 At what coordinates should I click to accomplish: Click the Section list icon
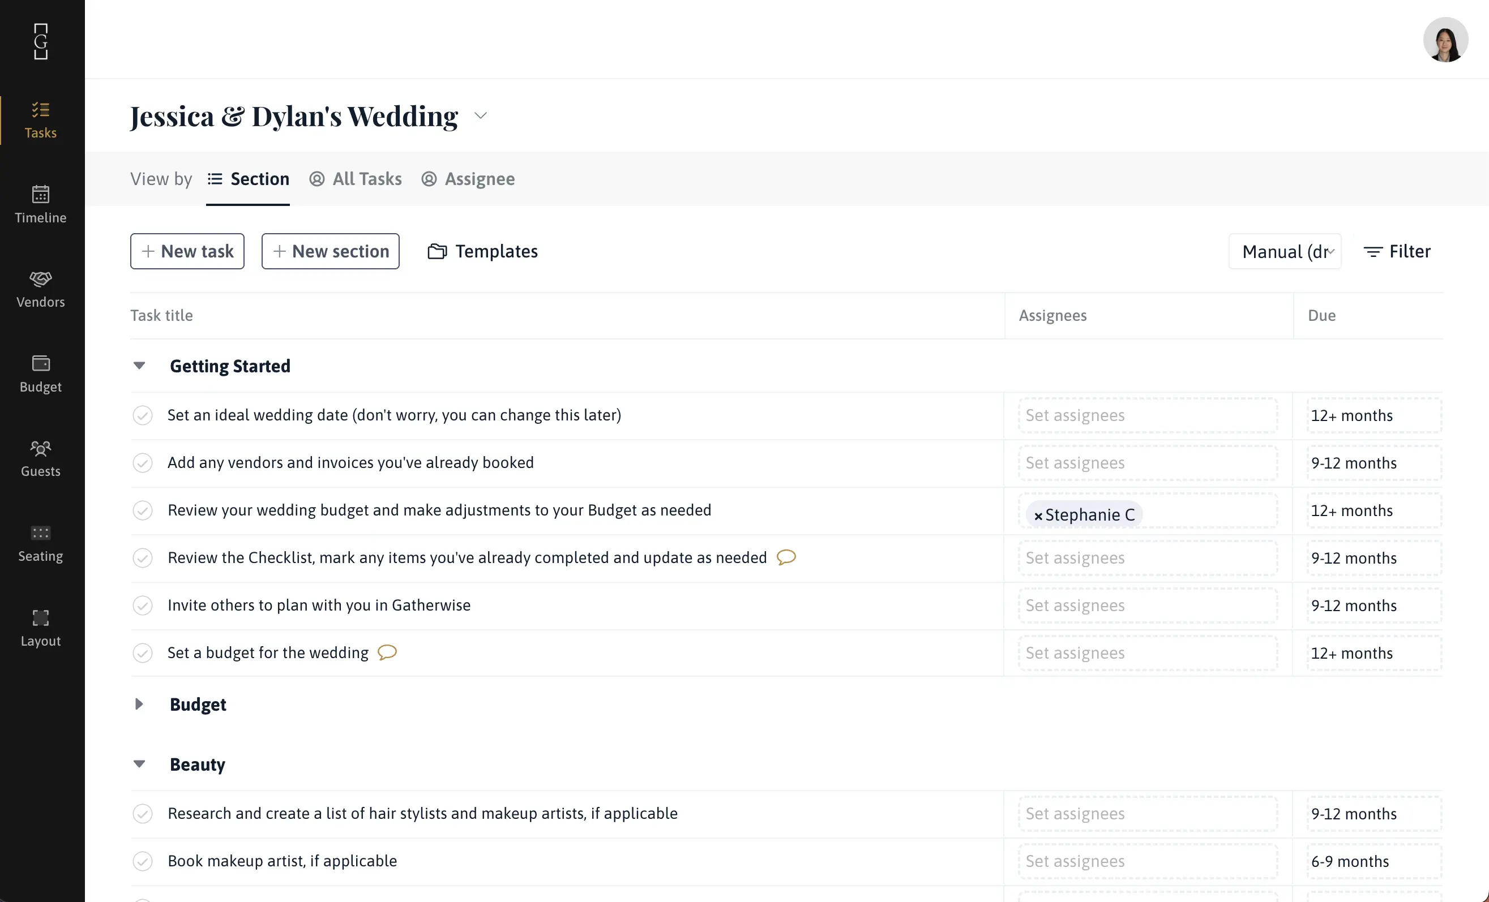(x=215, y=179)
